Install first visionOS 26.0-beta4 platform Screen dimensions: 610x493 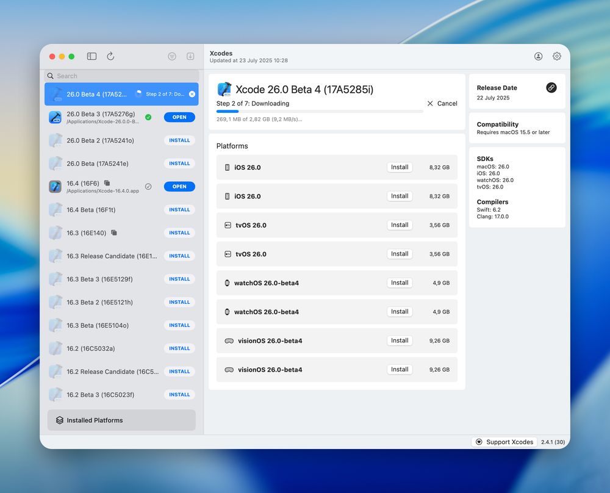(x=400, y=340)
